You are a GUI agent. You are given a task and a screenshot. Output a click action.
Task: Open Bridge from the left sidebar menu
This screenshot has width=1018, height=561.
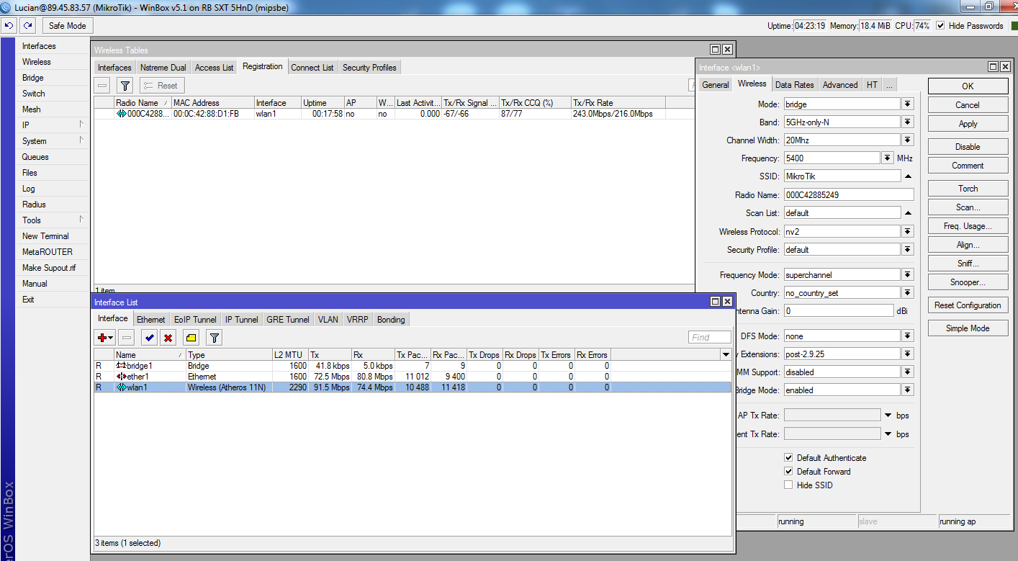click(x=33, y=78)
